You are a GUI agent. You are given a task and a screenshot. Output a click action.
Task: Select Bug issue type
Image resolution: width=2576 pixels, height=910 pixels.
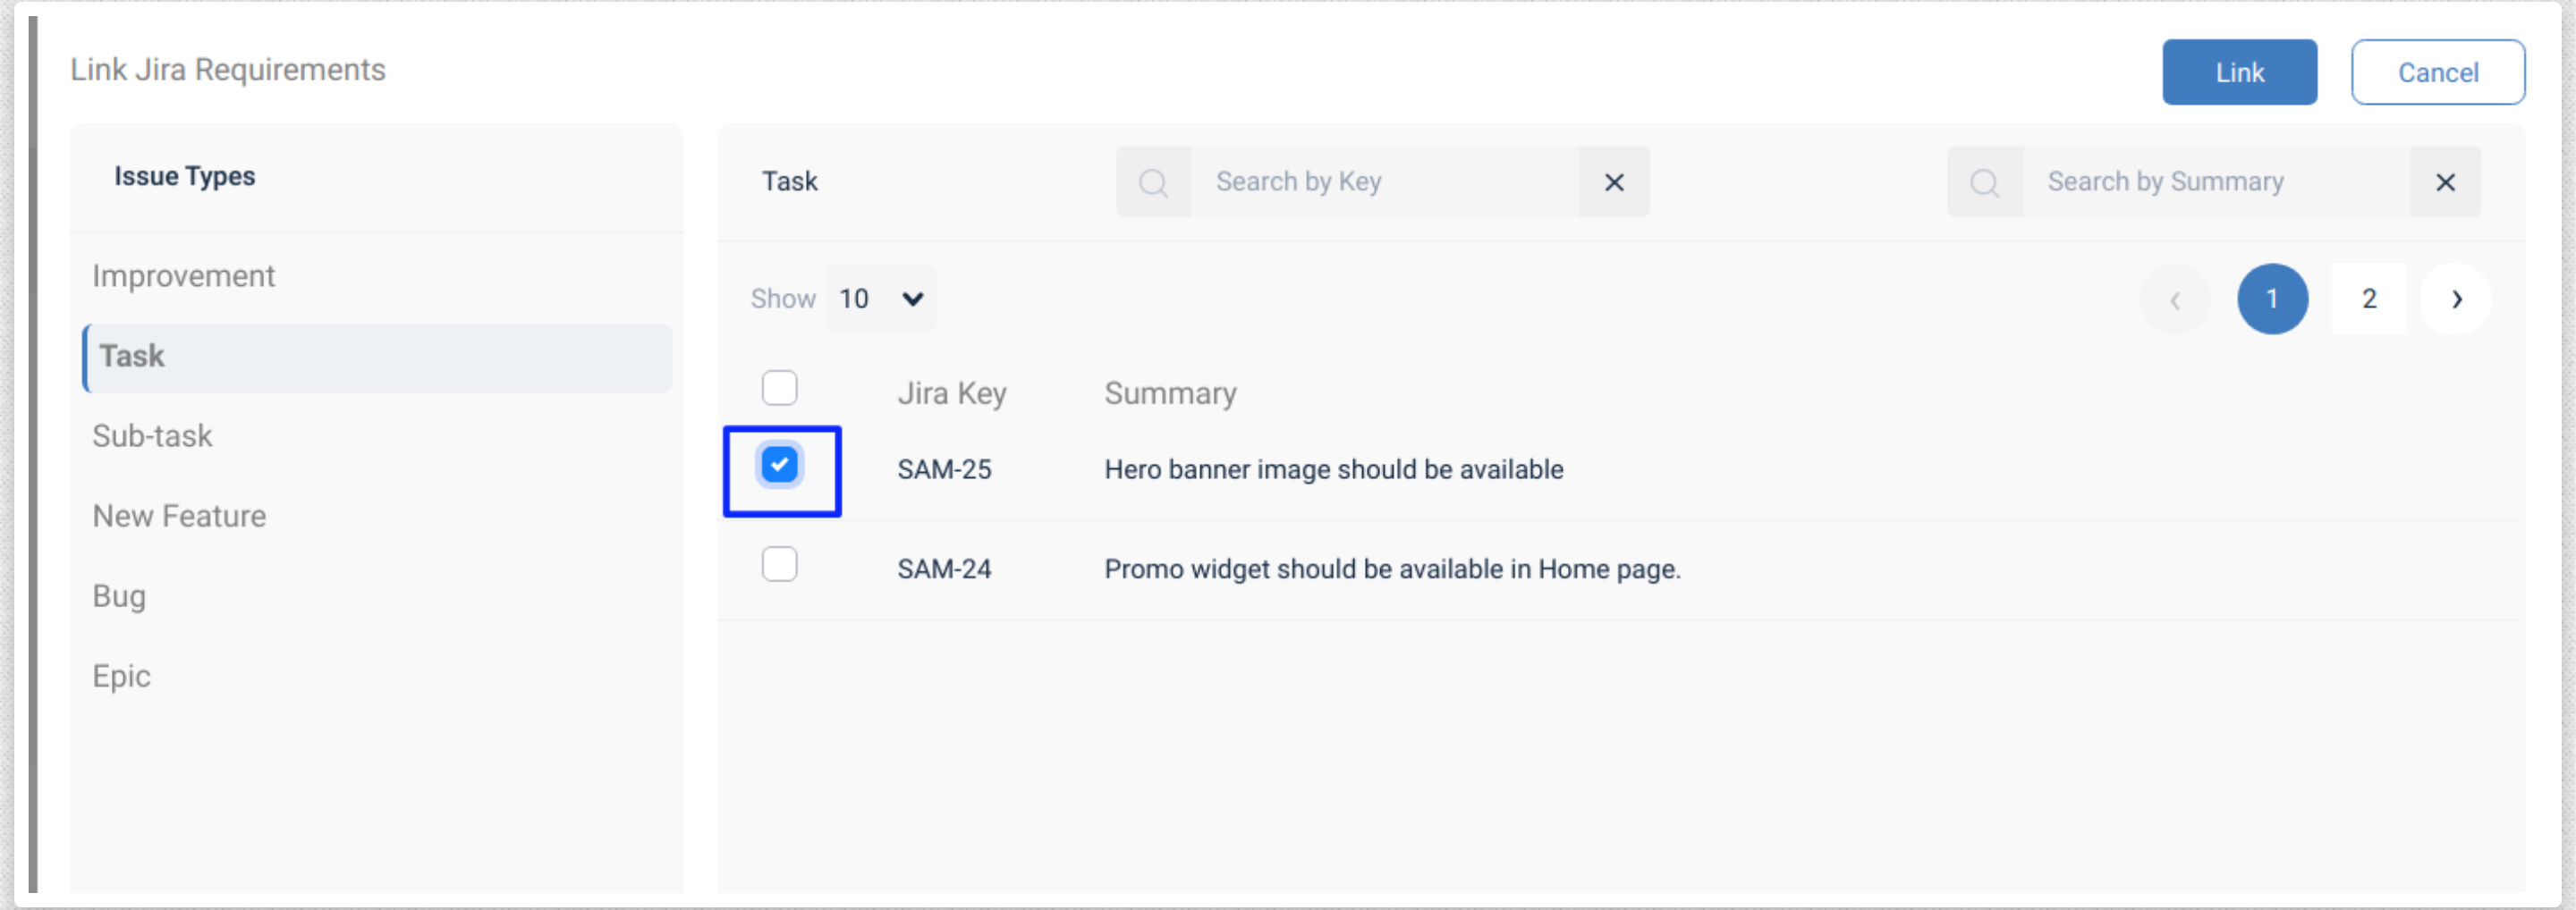click(x=119, y=596)
